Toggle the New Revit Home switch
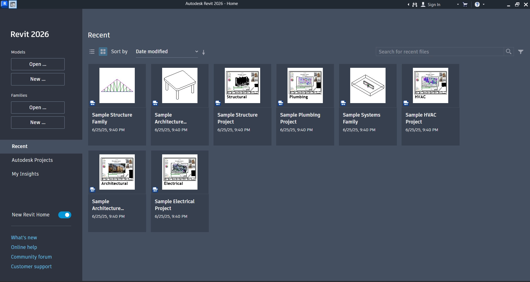The image size is (530, 282). (65, 215)
